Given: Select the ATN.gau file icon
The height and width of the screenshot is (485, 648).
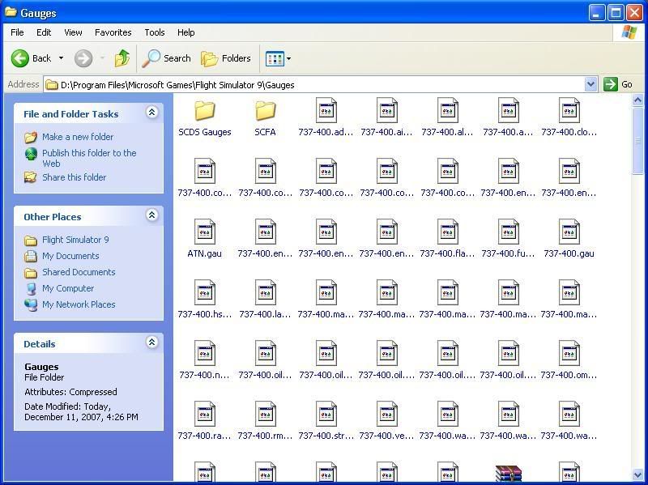Looking at the screenshot, I should [204, 232].
